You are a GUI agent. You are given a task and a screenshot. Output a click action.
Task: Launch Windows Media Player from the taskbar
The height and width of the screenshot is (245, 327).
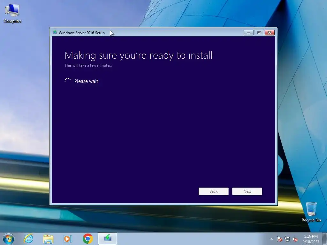point(68,239)
